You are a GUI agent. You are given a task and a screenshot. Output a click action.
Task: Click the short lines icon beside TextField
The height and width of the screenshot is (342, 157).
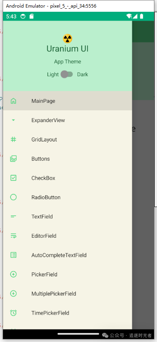14,216
